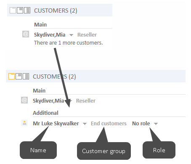The height and width of the screenshot is (164, 191).
Task: Click lower Skydiver,Mia customer name
Action: point(48,101)
